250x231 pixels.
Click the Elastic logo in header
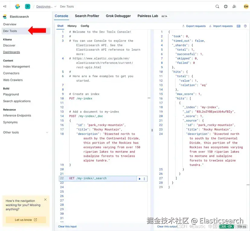point(18,7)
